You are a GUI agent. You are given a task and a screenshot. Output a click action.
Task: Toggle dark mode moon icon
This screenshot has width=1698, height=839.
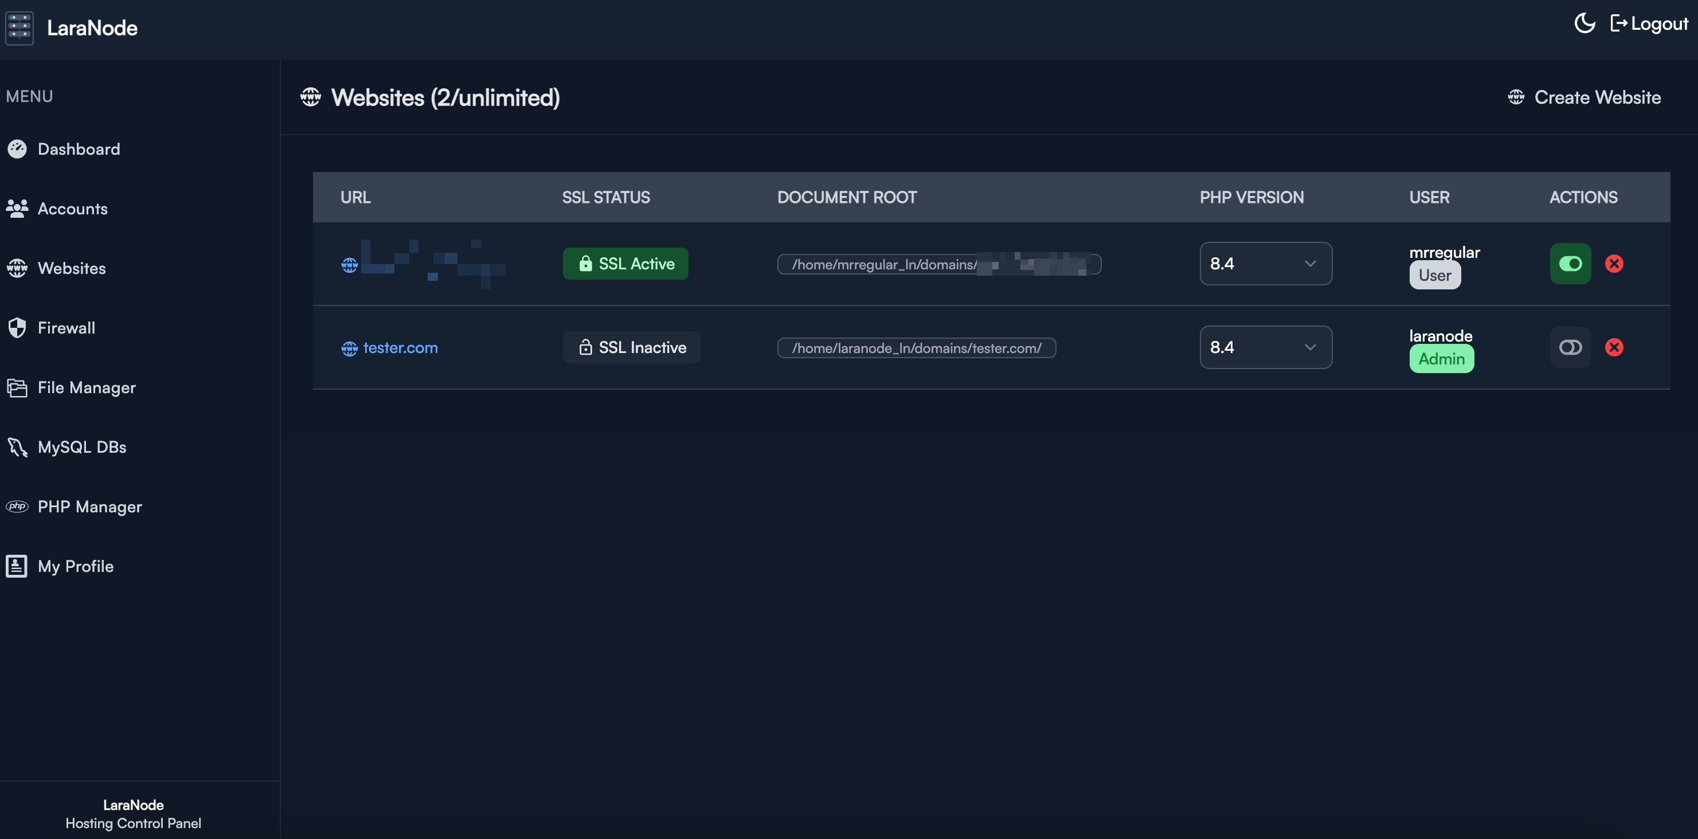coord(1584,23)
